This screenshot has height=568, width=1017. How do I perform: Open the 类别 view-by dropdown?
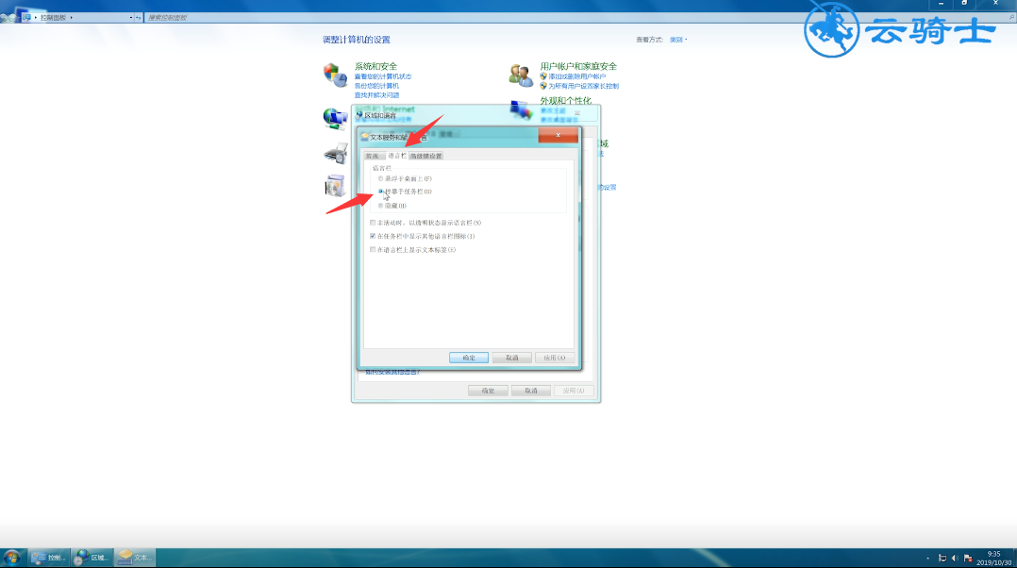(678, 40)
